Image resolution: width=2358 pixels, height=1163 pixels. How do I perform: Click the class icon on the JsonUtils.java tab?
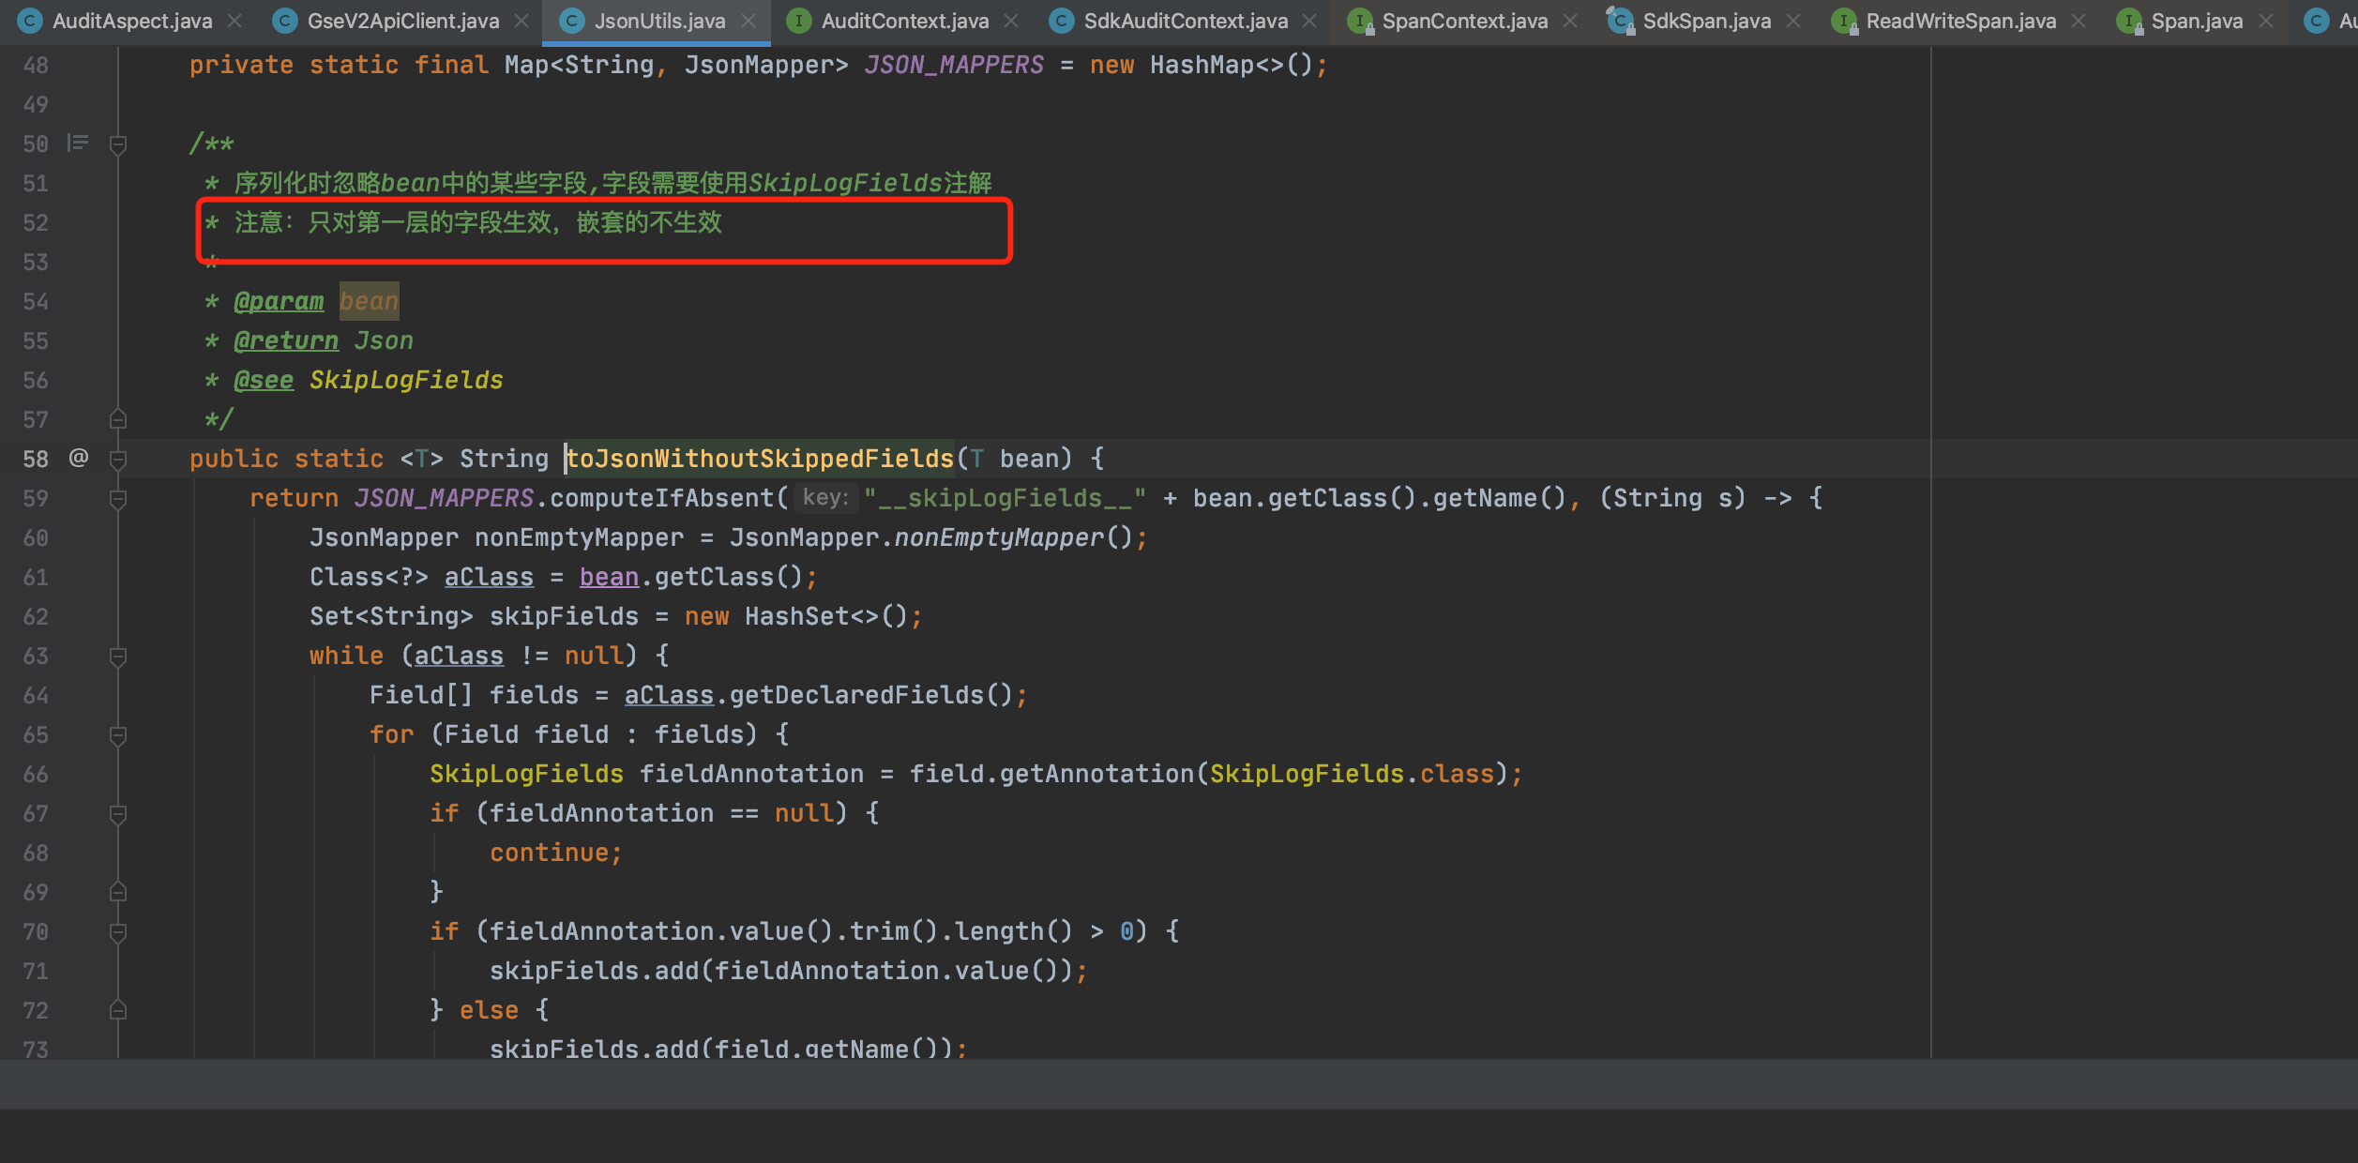pyautogui.click(x=572, y=20)
